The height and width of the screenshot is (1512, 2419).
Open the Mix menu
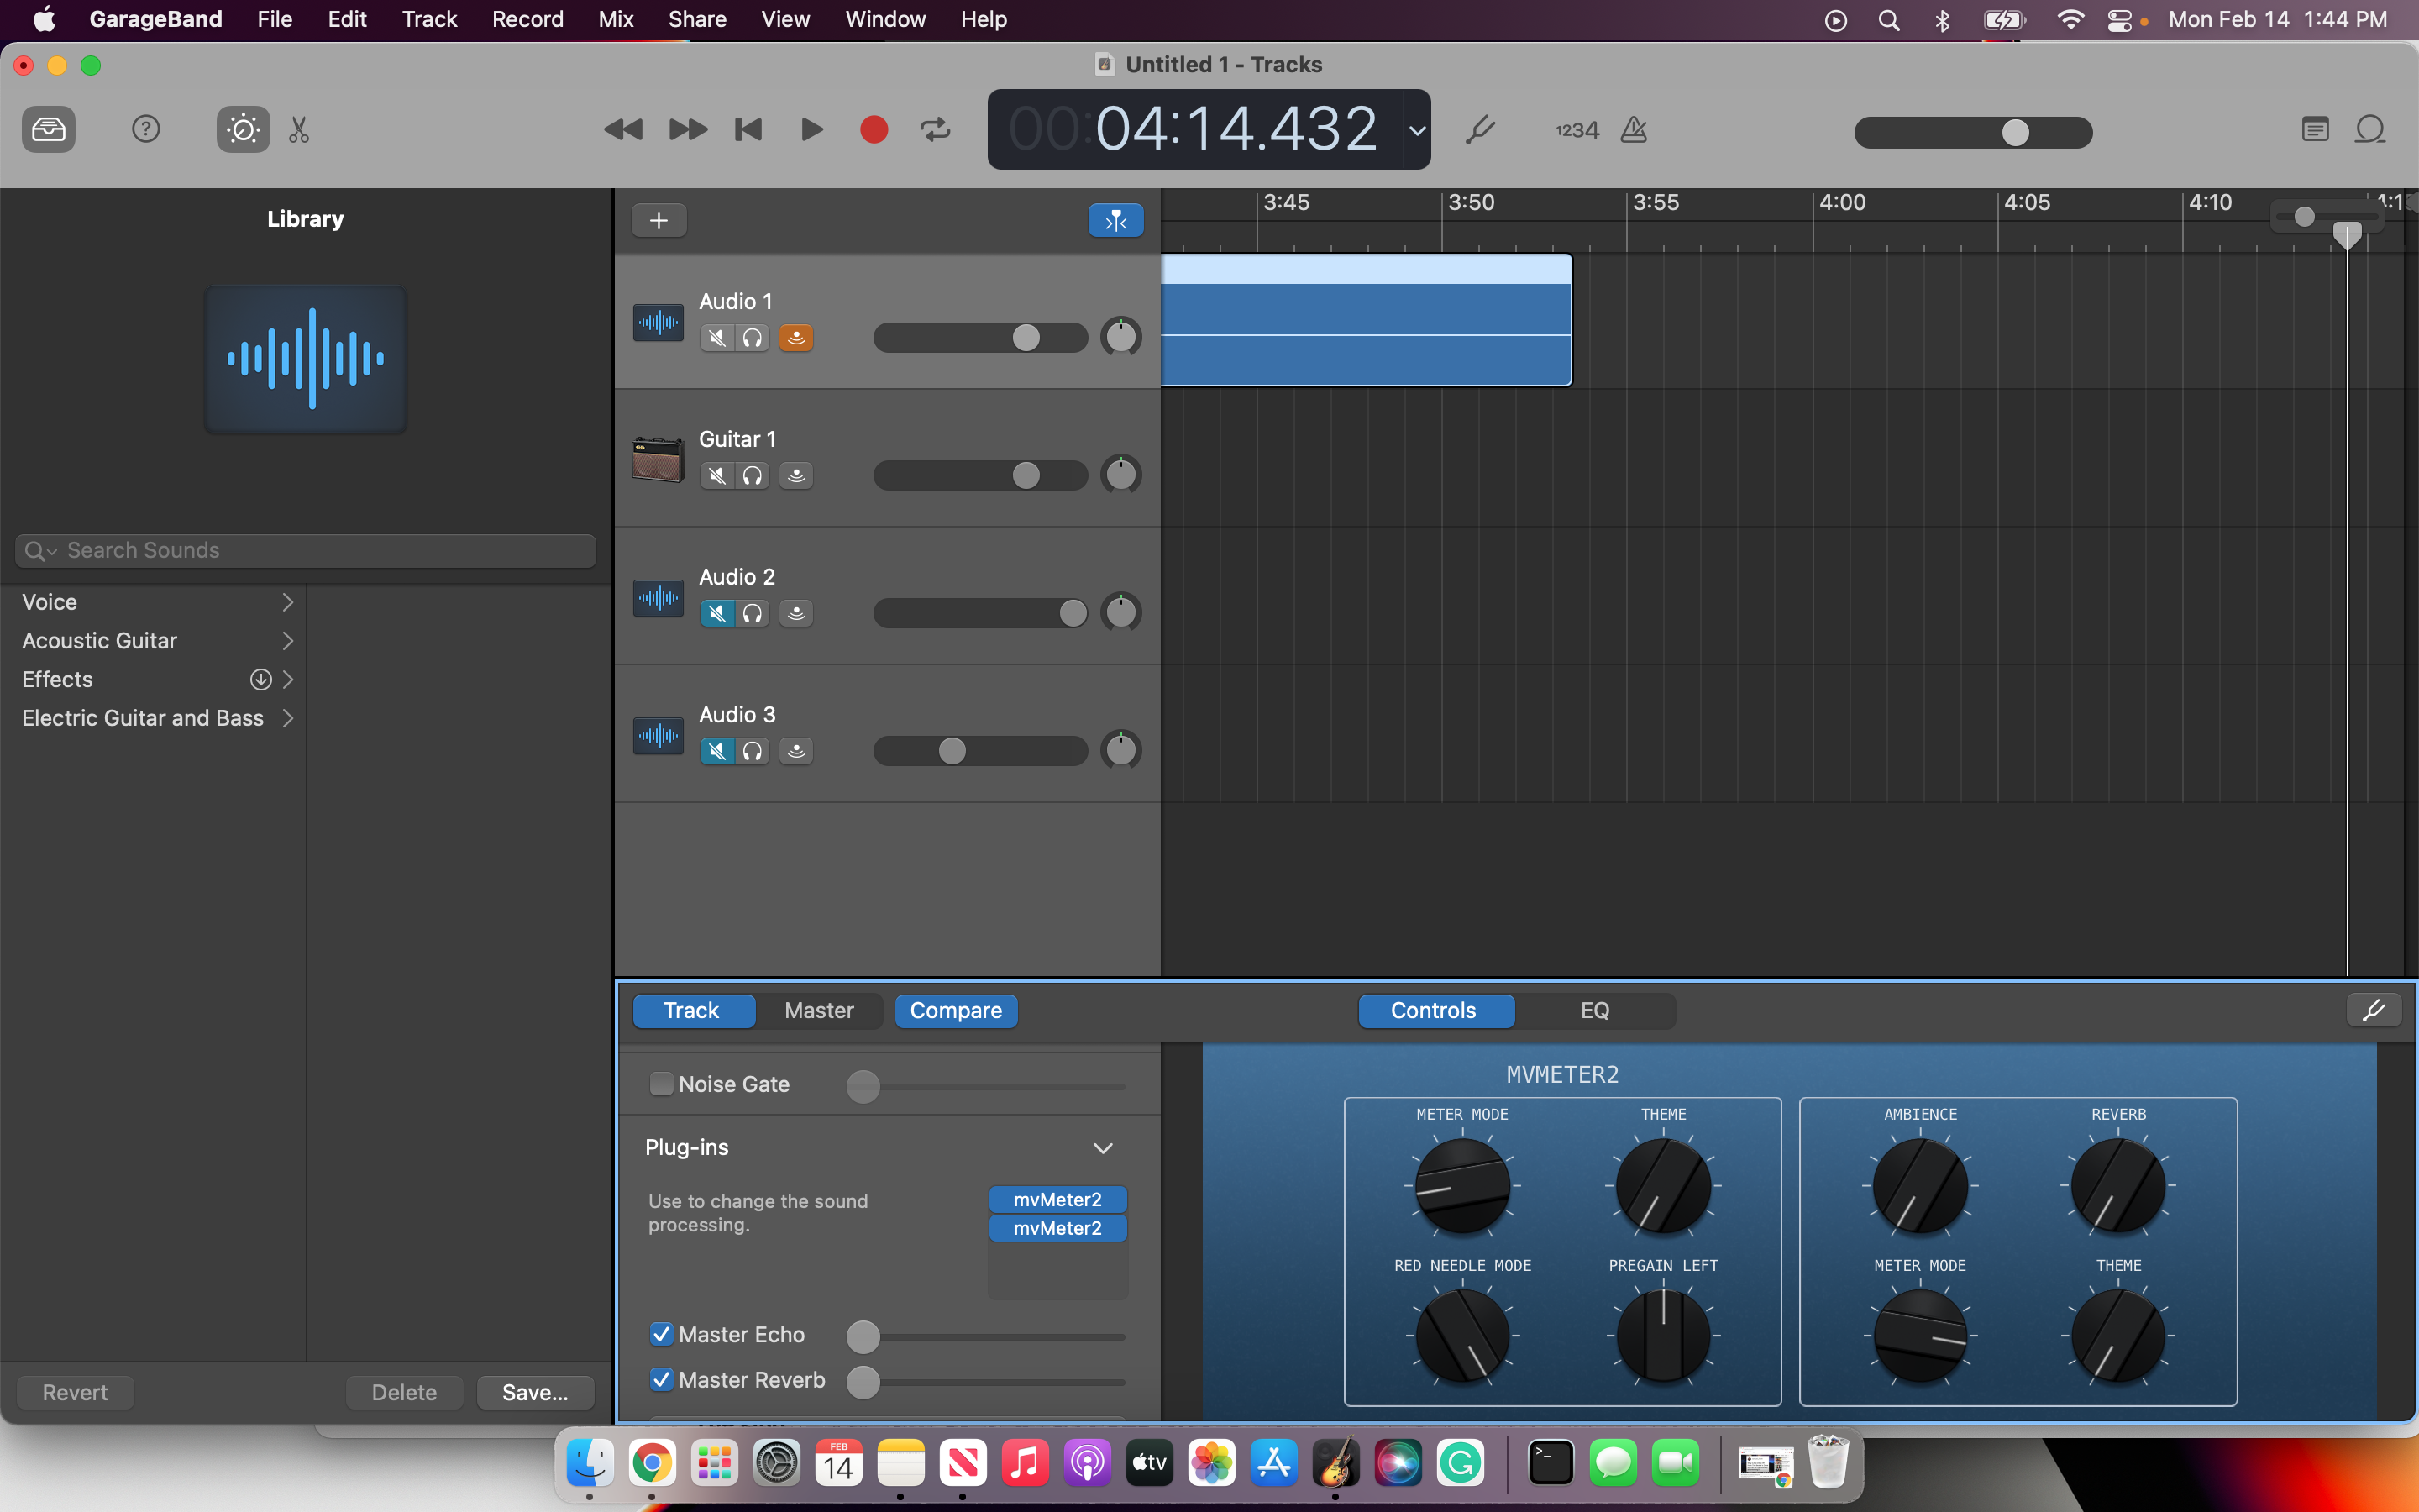coord(615,19)
